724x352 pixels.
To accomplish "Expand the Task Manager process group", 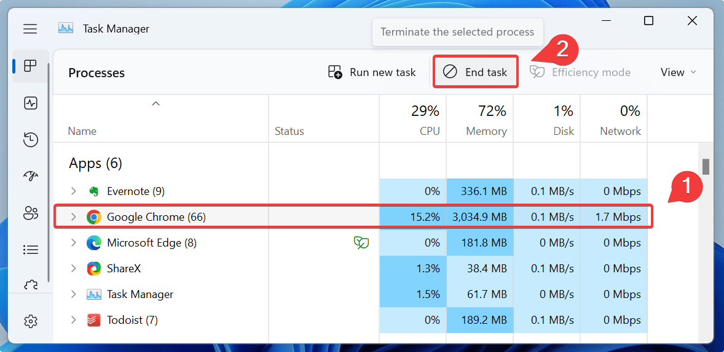I will tap(73, 294).
